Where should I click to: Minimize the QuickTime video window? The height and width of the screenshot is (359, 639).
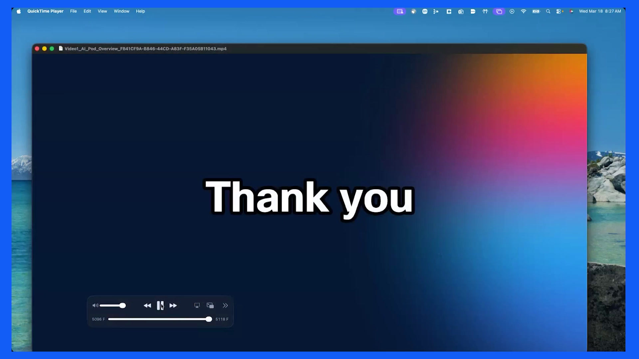coord(44,49)
